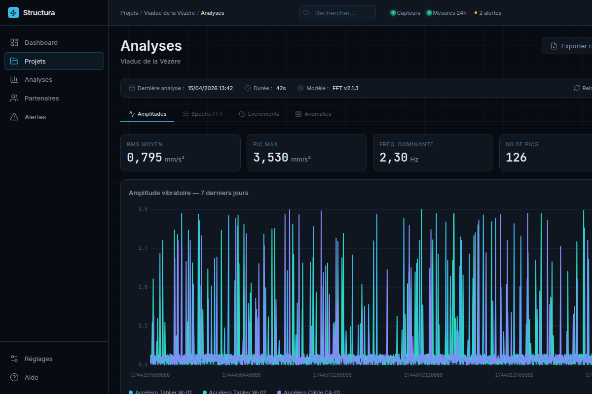Select Projets in the sidebar
This screenshot has height=394, width=592.
(54, 62)
